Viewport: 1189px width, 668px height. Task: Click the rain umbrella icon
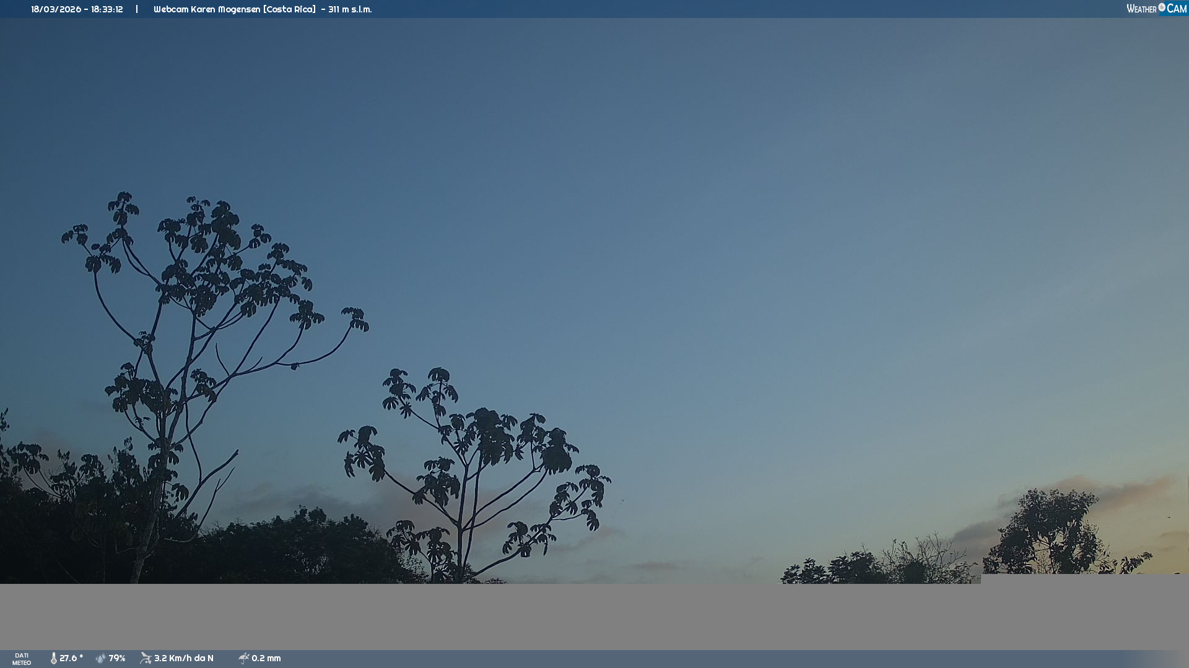click(243, 658)
